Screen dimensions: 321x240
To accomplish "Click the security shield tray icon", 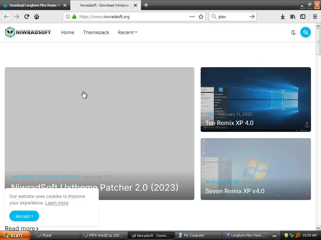I will click(x=286, y=235).
